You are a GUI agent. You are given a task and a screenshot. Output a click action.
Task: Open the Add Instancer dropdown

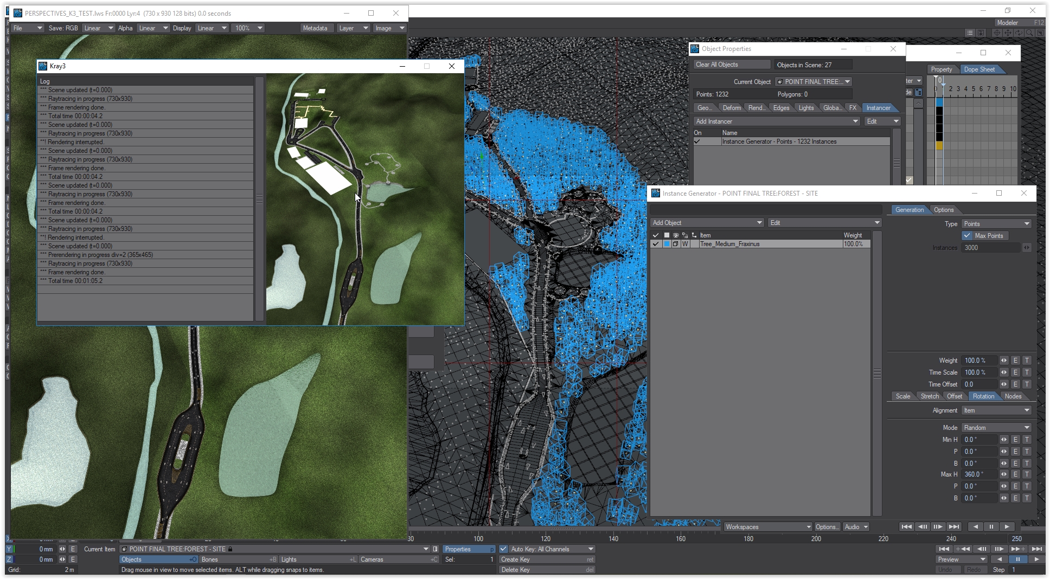click(x=777, y=121)
